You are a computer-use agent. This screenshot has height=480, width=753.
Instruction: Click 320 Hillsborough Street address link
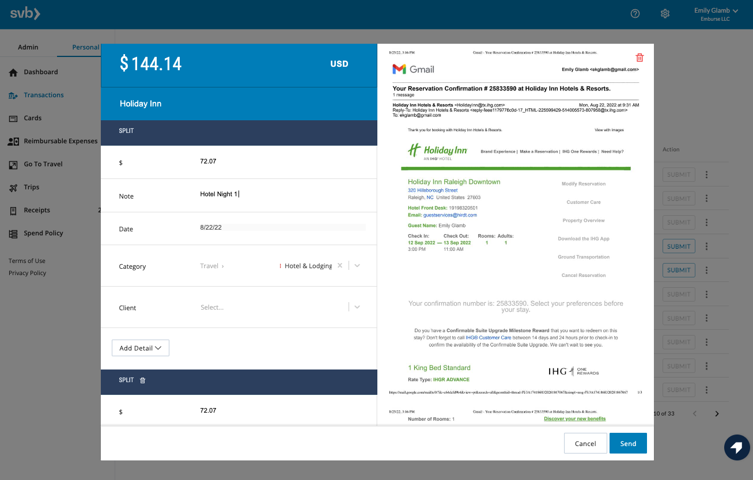(433, 191)
